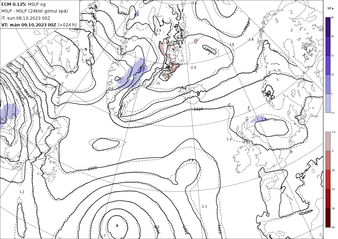Click the '(+024 h)' forecast lead label

point(67,25)
